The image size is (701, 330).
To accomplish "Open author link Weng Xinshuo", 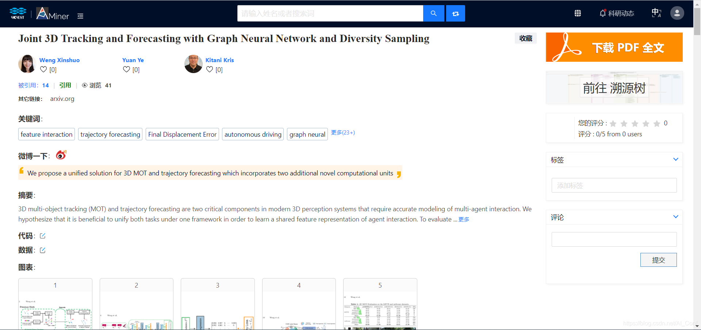I will pyautogui.click(x=60, y=60).
